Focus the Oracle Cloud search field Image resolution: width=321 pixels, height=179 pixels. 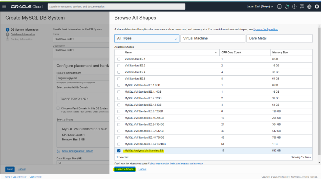pyautogui.click(x=116, y=7)
